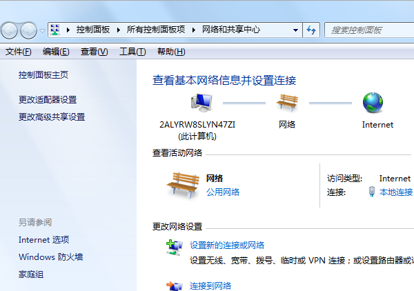The image size is (414, 291).
Task: Click the large bench icon under 查看活动网络
Action: click(183, 185)
